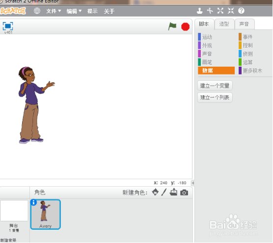Start project with the green flag
The image size is (273, 243).
click(172, 26)
